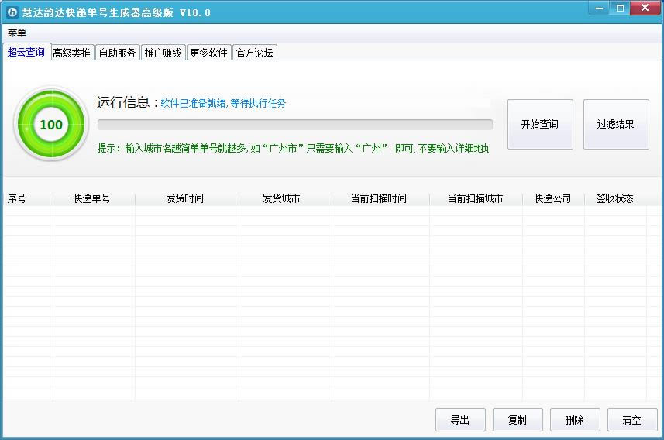Click the 复制 button
Viewport: 664px width, 440px height.
tap(518, 420)
